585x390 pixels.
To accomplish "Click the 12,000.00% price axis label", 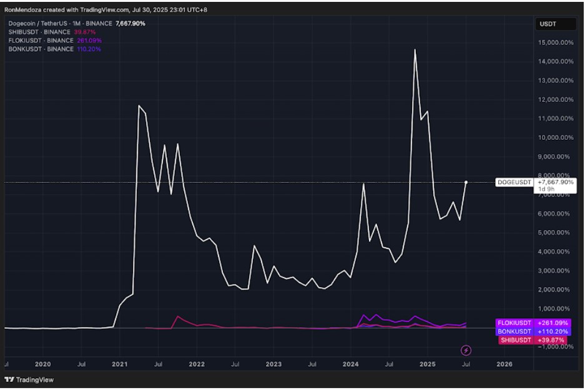I will 556,100.
